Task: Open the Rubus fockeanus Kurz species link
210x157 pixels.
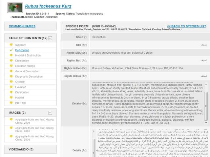Action: point(48,6)
